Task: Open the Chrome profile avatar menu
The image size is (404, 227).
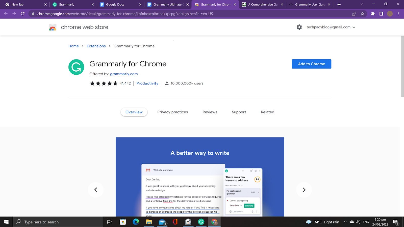Action: coord(390,14)
